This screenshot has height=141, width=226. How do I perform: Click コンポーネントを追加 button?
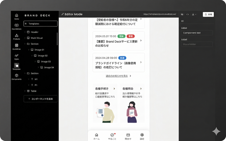[x=40, y=99]
